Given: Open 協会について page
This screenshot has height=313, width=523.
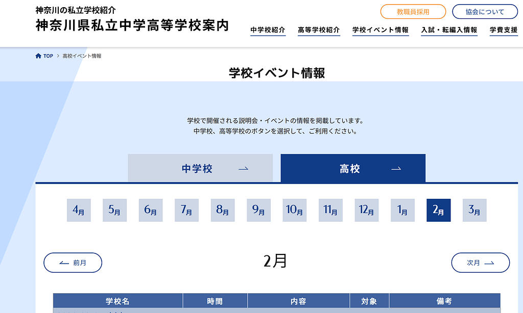Looking at the screenshot, I should [x=485, y=12].
